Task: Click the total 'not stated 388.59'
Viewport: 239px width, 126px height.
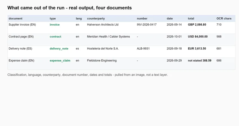Action: pyautogui.click(x=200, y=60)
